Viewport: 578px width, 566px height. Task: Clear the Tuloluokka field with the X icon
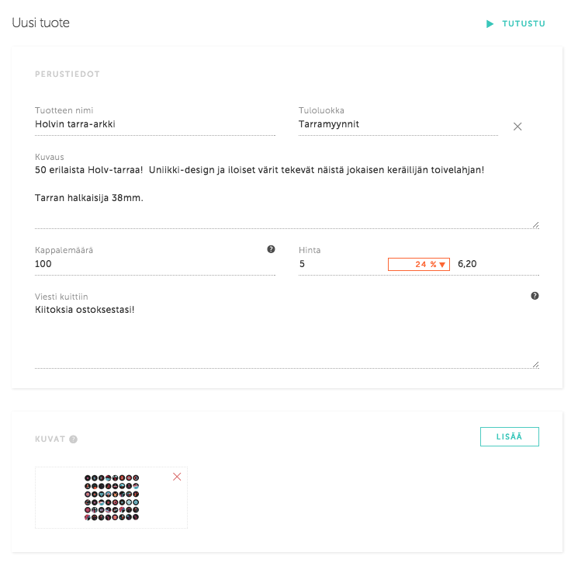[517, 127]
